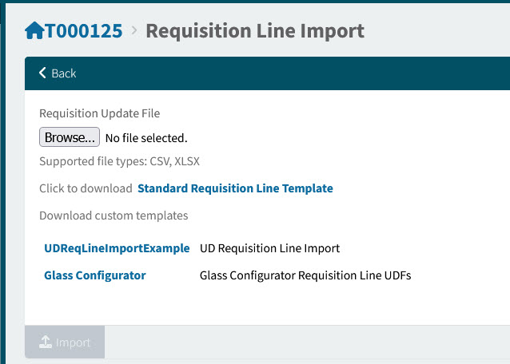
Task: Click the 'No file selected.' text
Action: pos(146,138)
